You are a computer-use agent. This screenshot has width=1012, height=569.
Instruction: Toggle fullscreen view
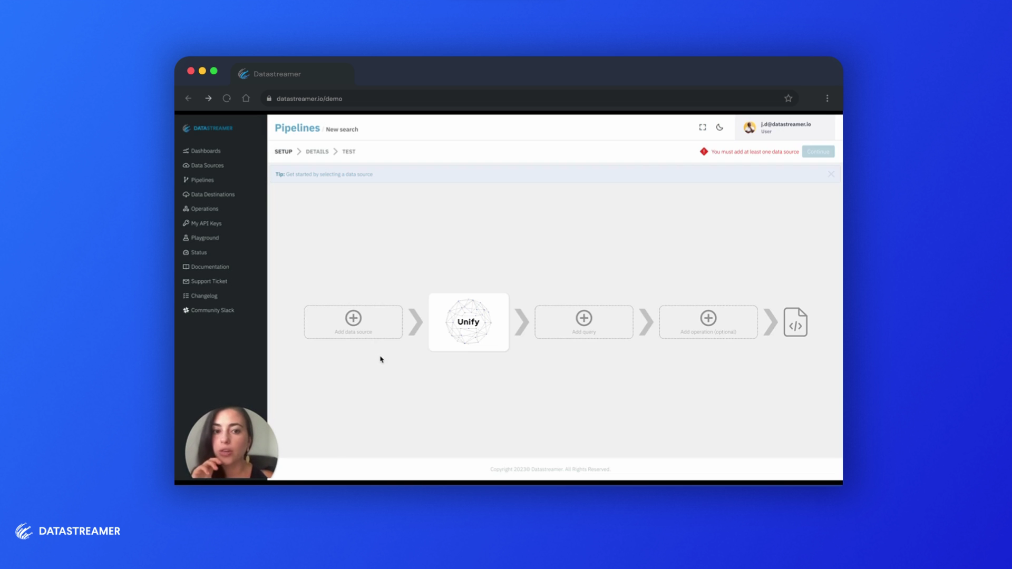[703, 127]
